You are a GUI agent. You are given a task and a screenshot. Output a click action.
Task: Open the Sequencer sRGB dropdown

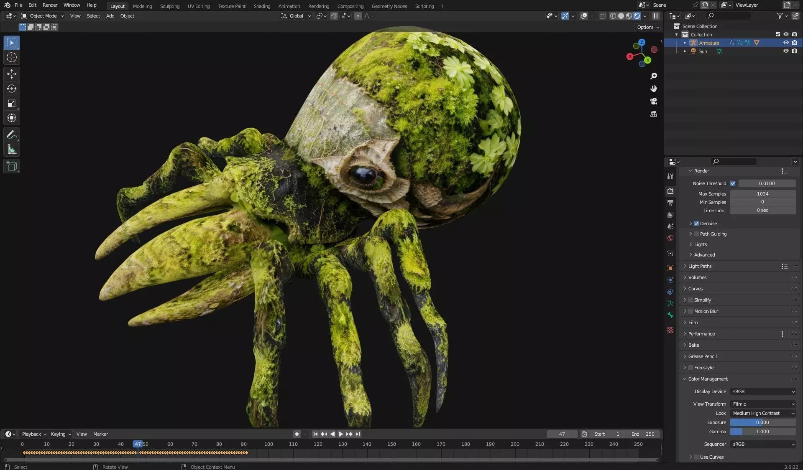763,444
